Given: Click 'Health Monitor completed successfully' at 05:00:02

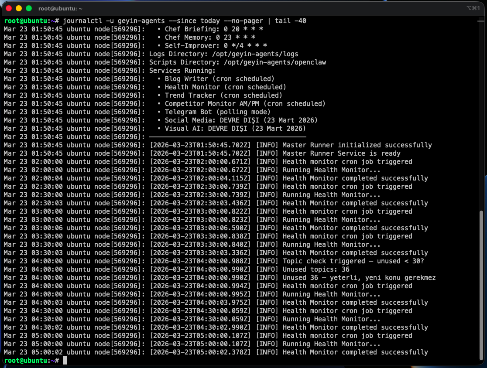Looking at the screenshot, I should coord(355,352).
